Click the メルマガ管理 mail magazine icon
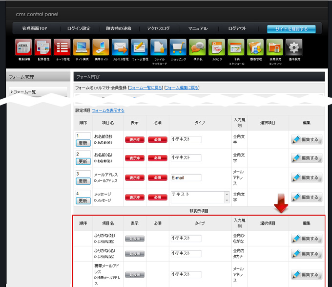Viewport: 332px width, 287px height. 120,48
